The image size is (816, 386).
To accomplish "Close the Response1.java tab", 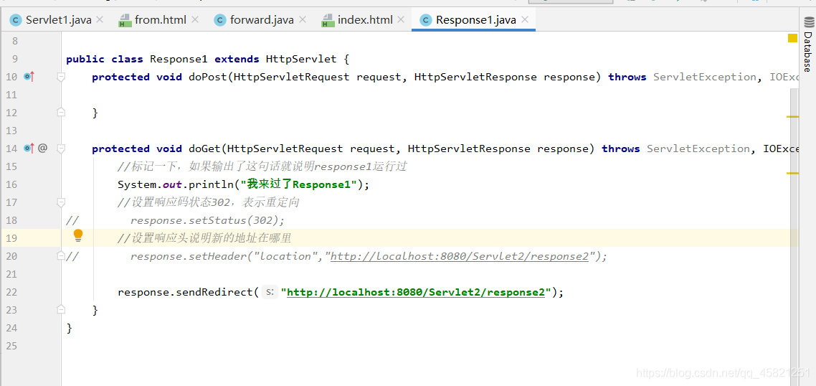I will [x=525, y=20].
